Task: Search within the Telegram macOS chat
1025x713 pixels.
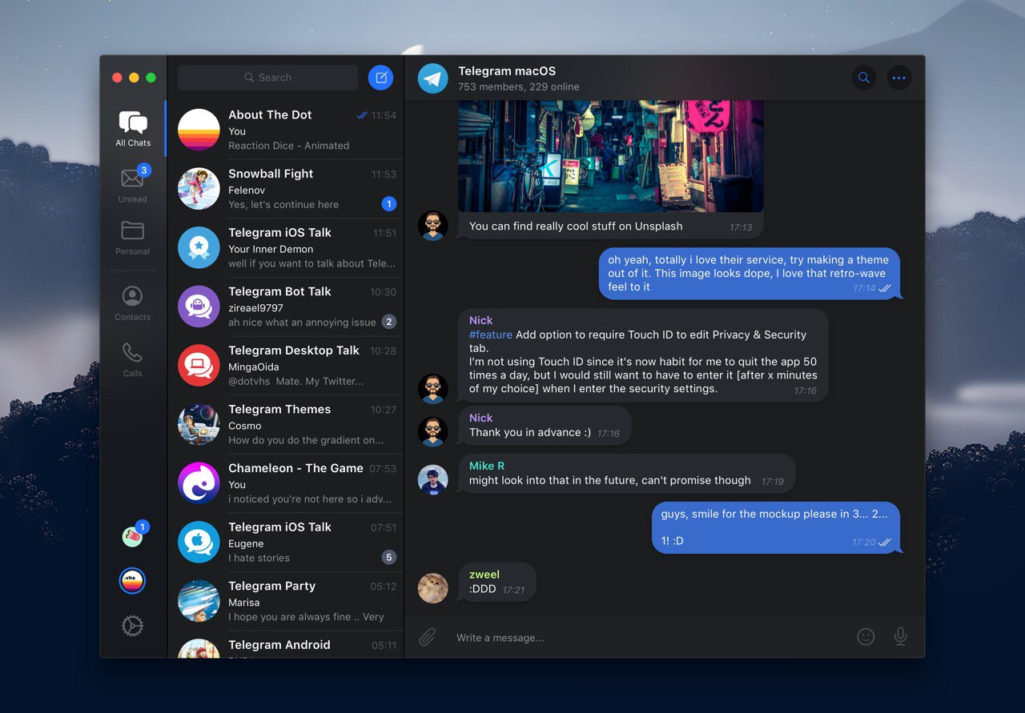Action: (x=864, y=78)
